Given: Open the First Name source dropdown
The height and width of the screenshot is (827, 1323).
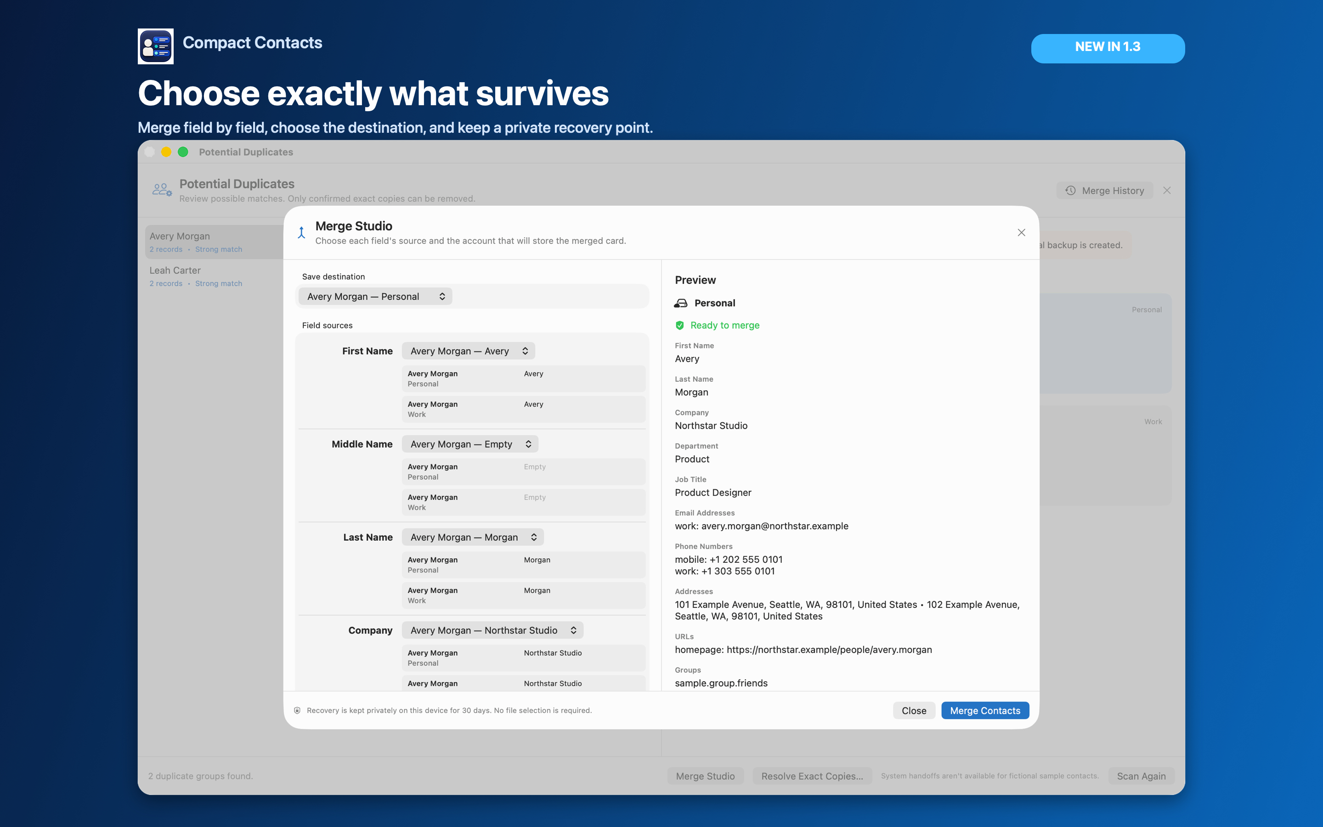Looking at the screenshot, I should coord(469,351).
